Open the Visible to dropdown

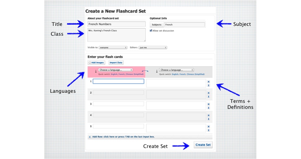point(113,48)
